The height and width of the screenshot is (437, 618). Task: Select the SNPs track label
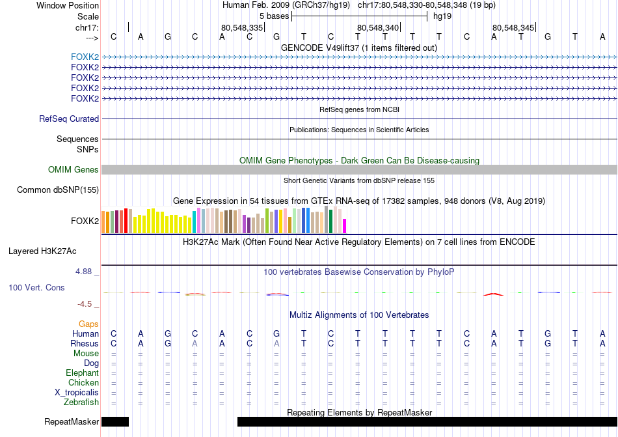(x=88, y=150)
